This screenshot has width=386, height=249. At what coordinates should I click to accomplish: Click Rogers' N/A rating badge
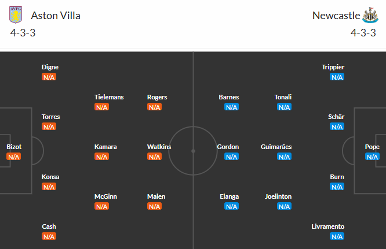point(154,107)
